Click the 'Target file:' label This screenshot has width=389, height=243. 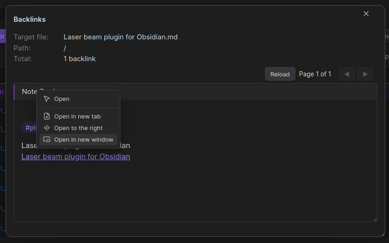pyautogui.click(x=31, y=37)
